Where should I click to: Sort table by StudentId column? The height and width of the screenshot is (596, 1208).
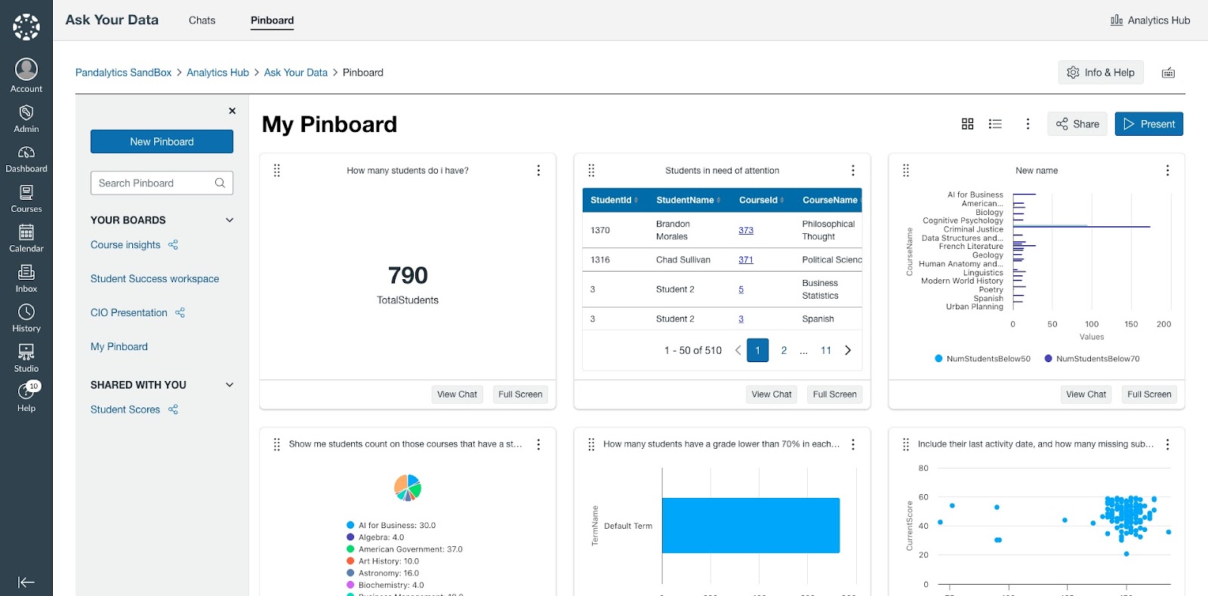click(615, 200)
